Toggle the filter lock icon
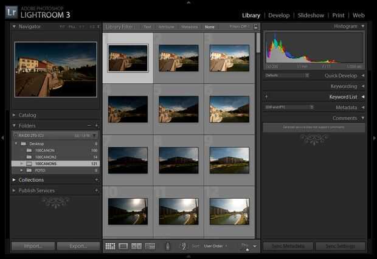This screenshot has height=259, width=377. click(x=255, y=27)
